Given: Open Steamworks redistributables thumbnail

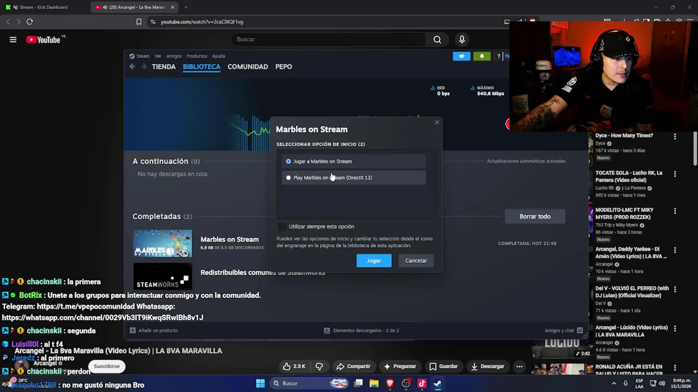Looking at the screenshot, I should pos(163,277).
